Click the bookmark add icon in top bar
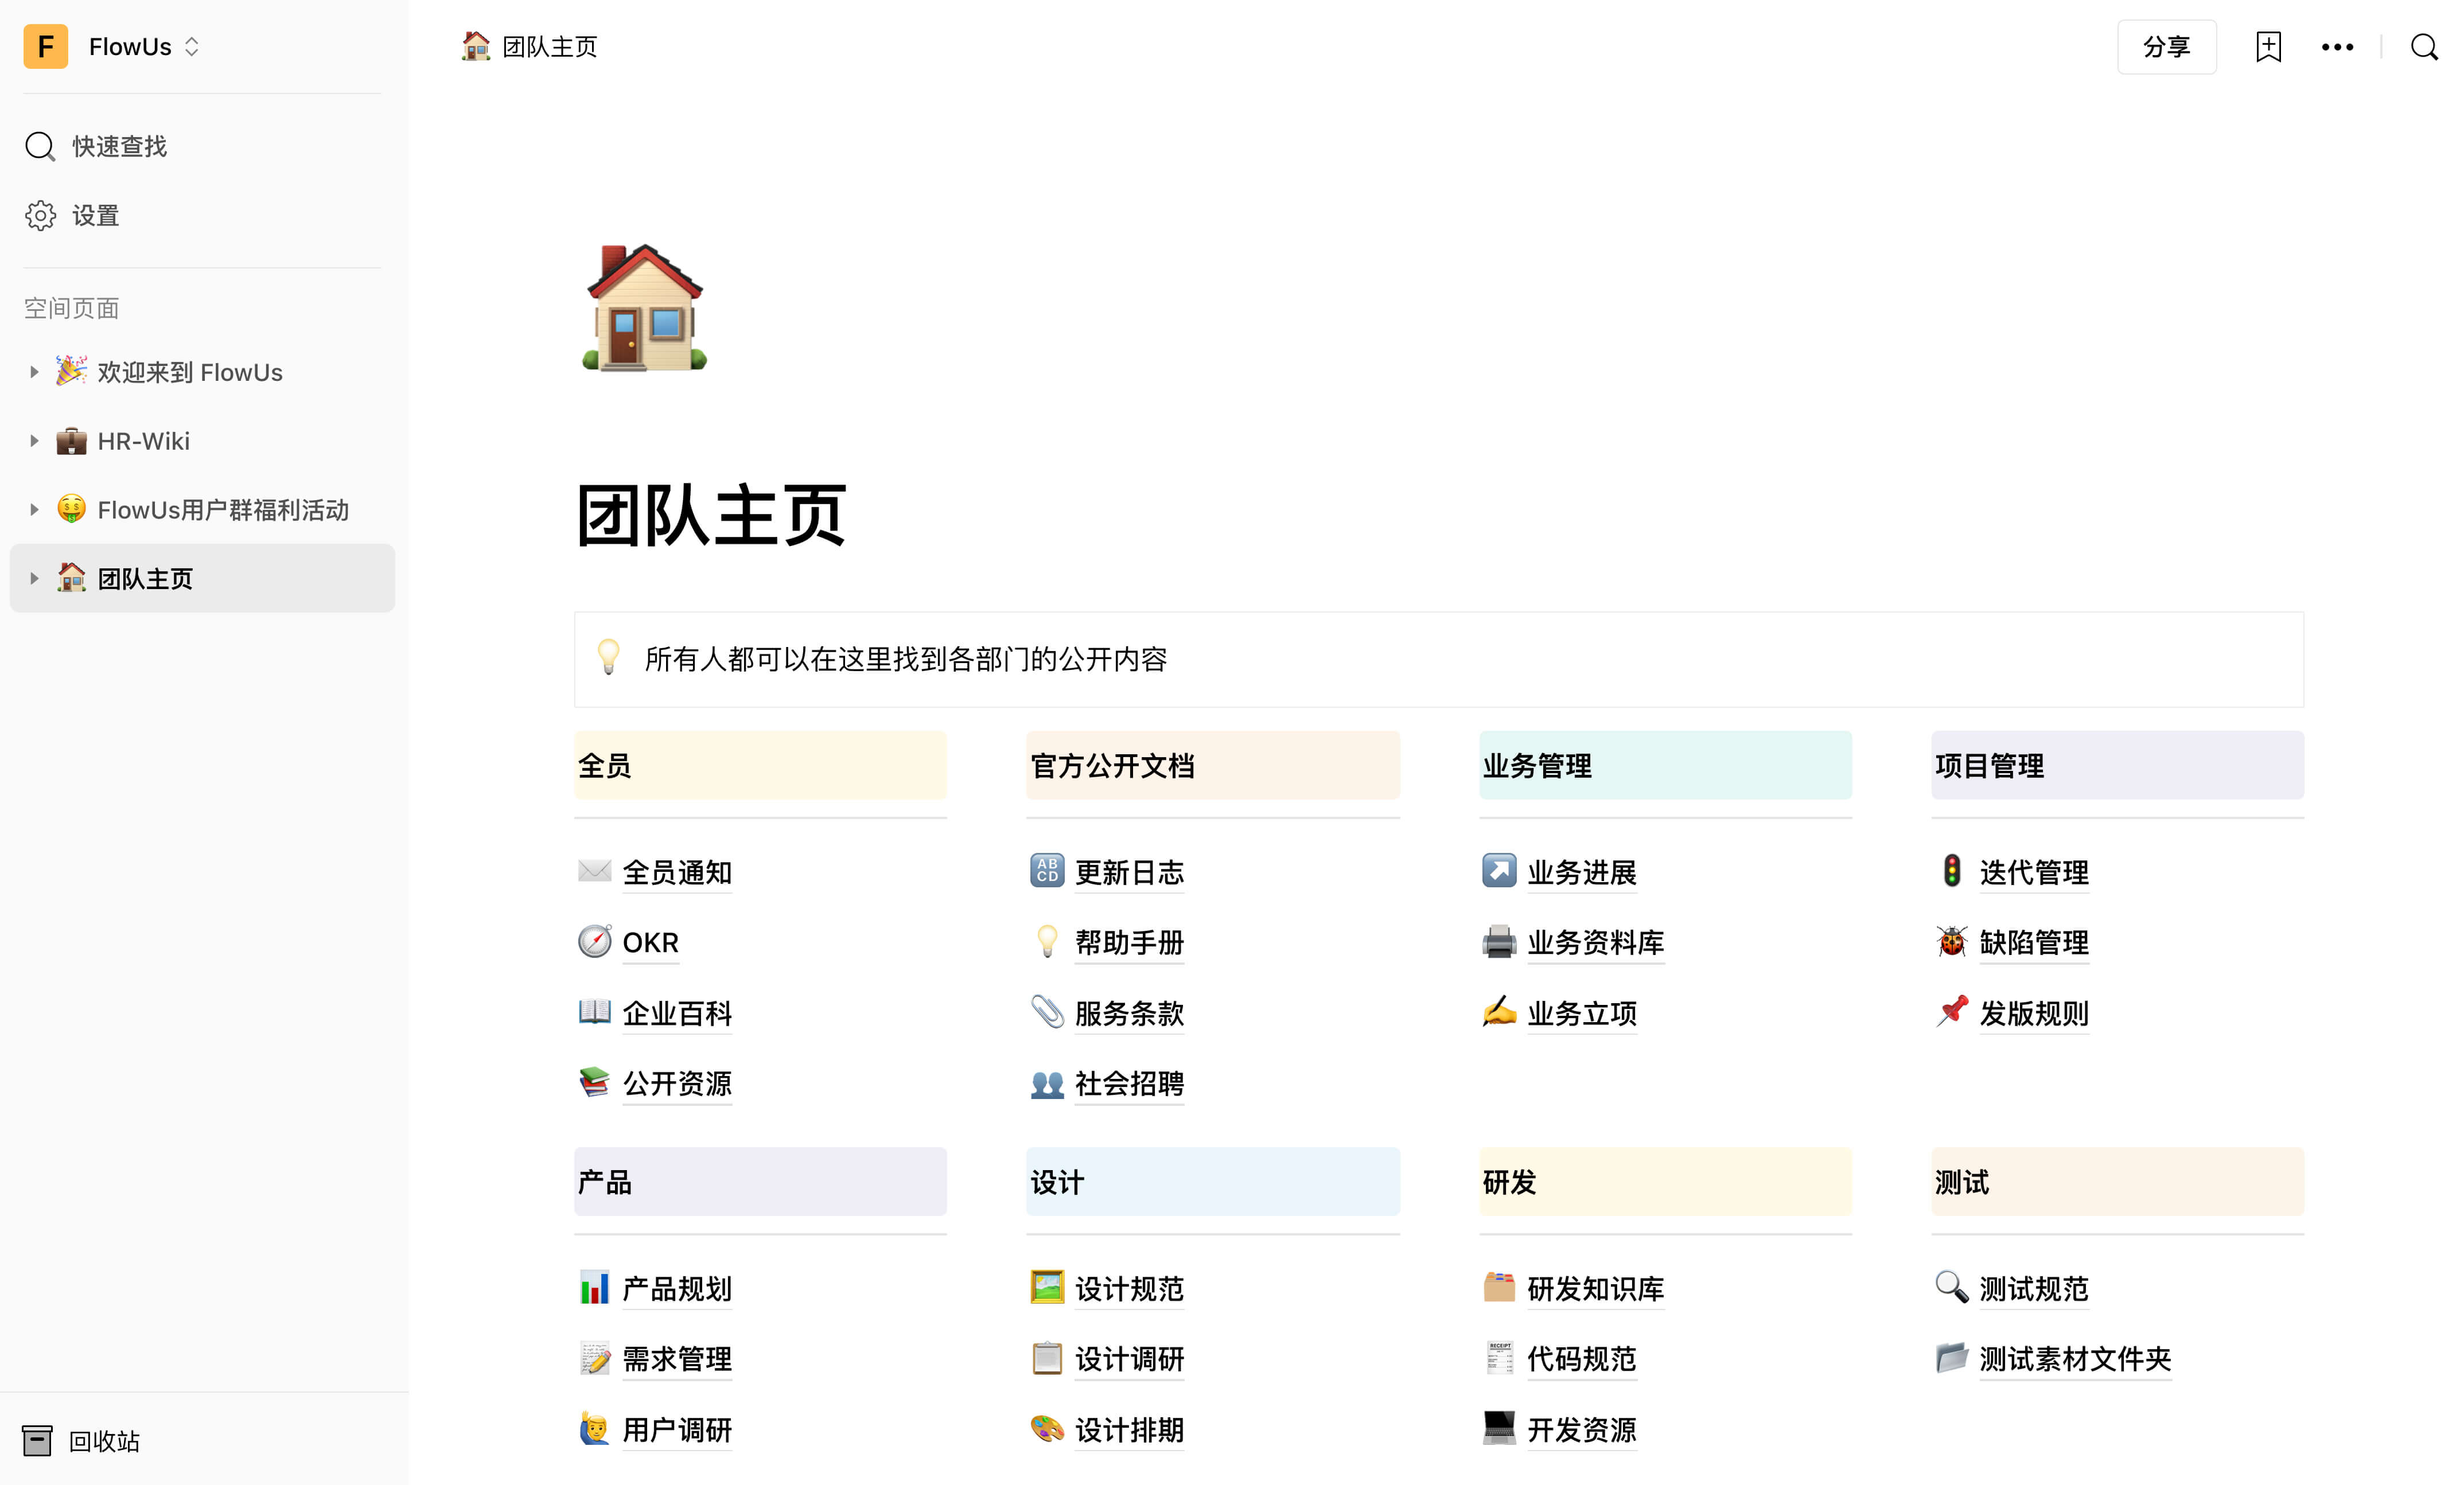 pyautogui.click(x=2268, y=46)
